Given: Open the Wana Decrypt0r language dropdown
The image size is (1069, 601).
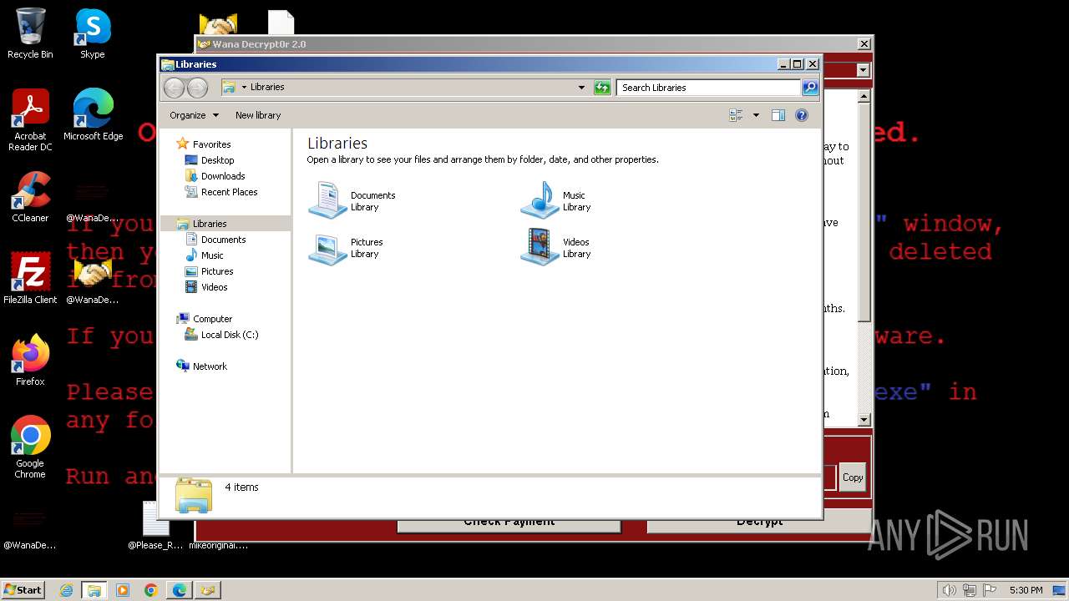Looking at the screenshot, I should click(863, 71).
